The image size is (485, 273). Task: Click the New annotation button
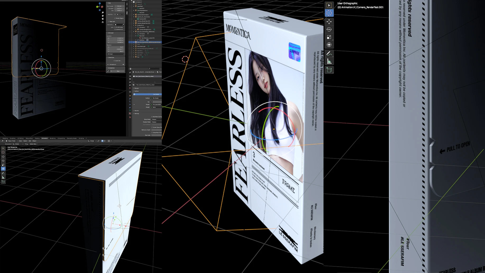tap(117, 71)
